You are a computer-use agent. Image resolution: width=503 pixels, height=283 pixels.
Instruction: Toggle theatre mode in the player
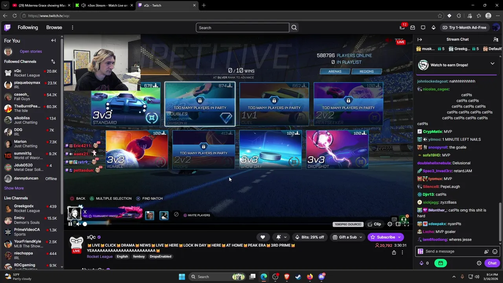(x=398, y=224)
